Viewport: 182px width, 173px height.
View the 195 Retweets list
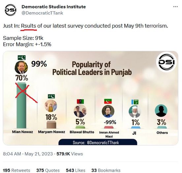pyautogui.click(x=16, y=170)
